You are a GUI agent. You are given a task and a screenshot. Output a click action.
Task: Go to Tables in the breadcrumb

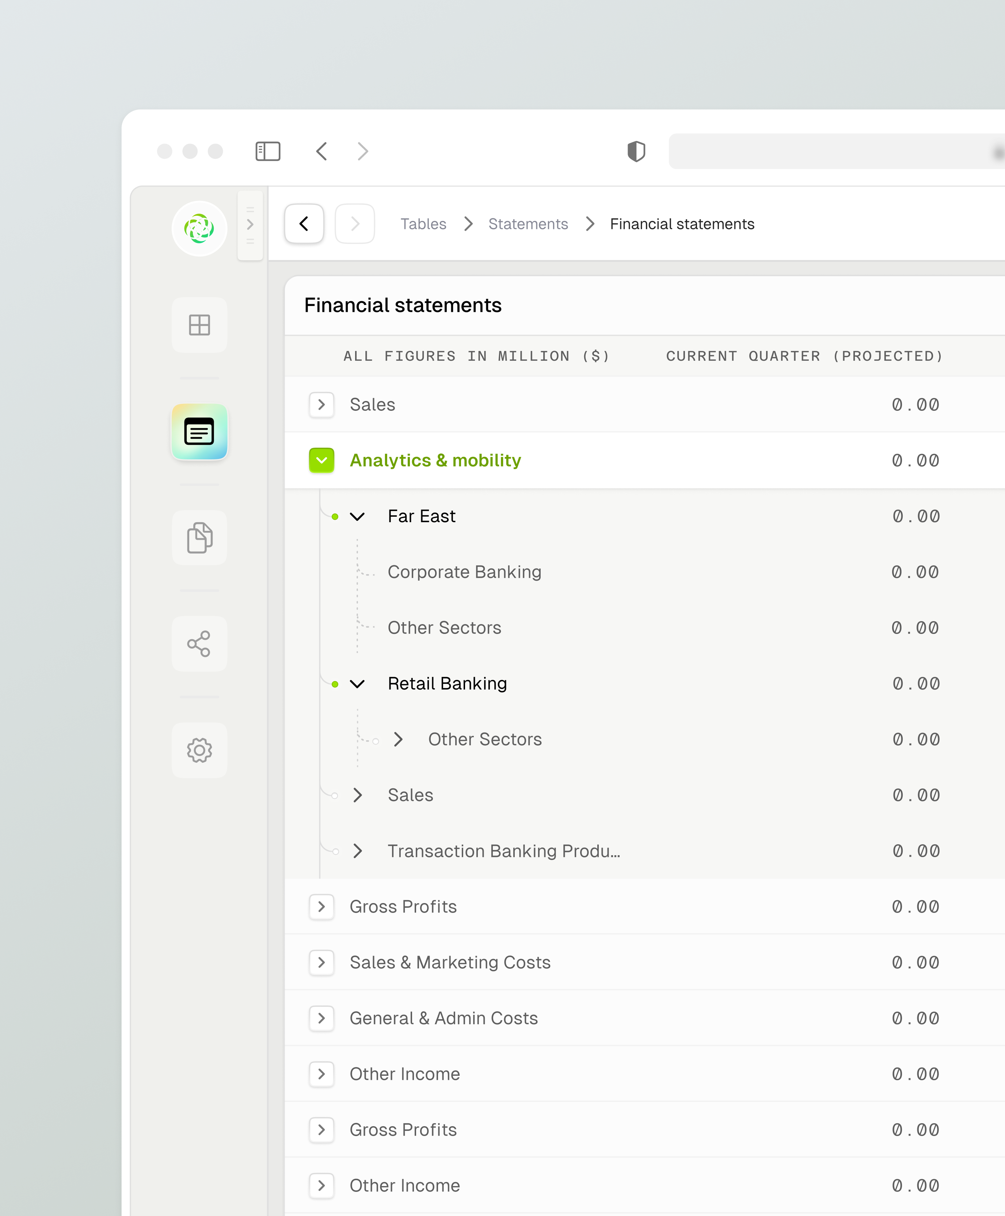click(423, 224)
